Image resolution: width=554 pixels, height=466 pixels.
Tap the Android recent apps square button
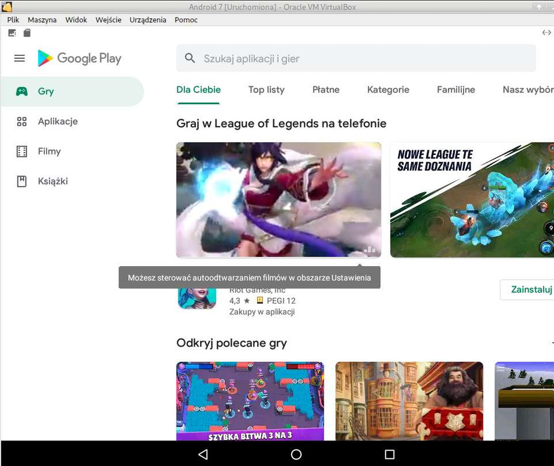(390, 454)
